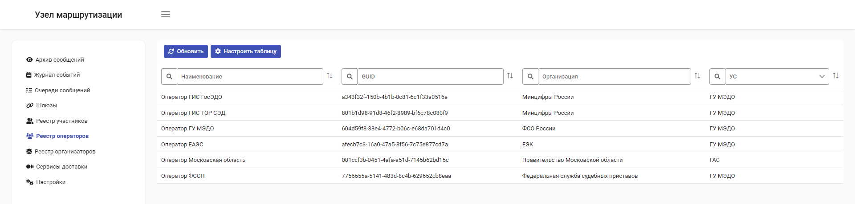
Task: Click the layers icon beside Реестр организаторов
Action: (x=29, y=152)
